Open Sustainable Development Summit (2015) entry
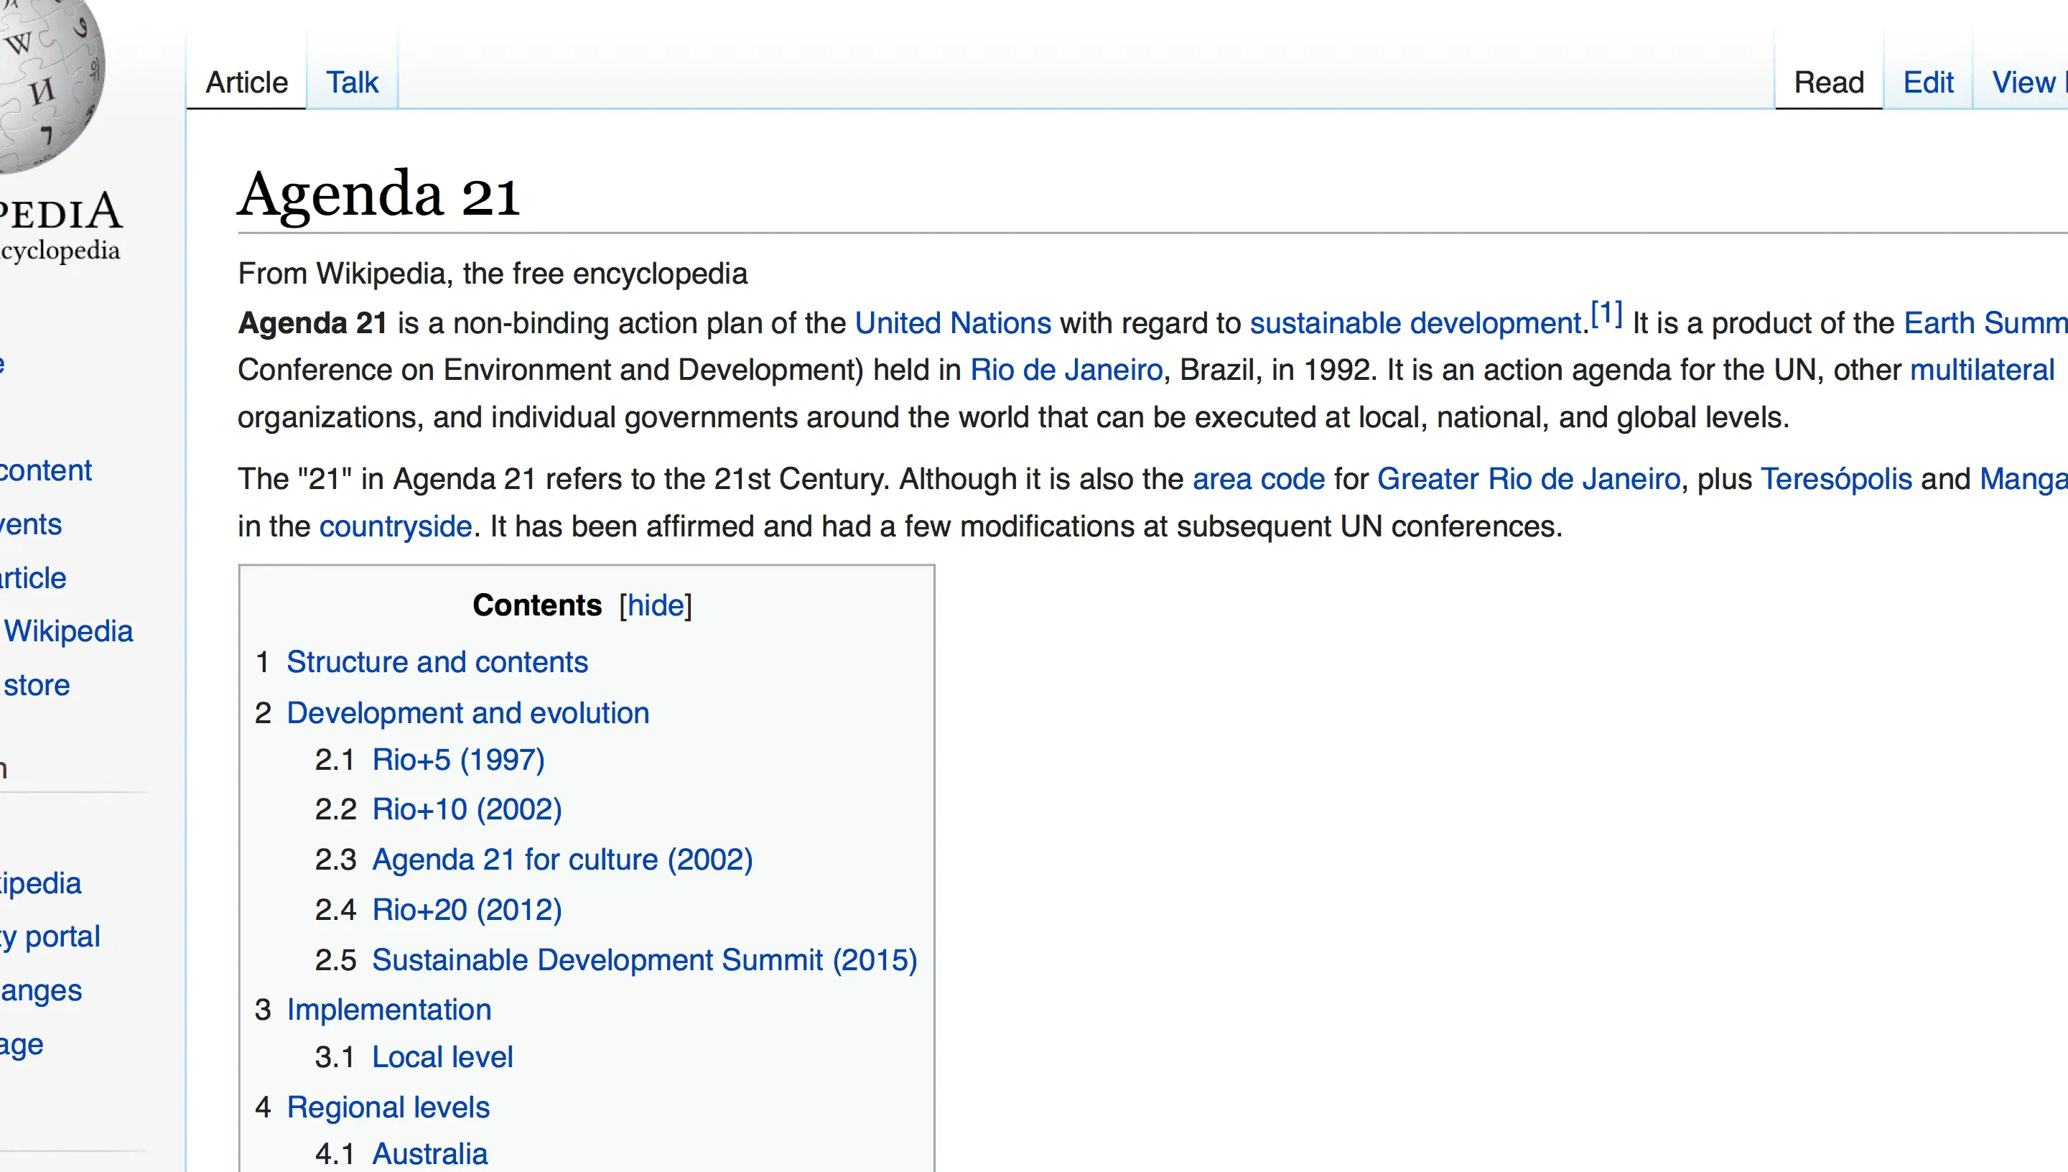This screenshot has height=1172, width=2068. click(643, 960)
